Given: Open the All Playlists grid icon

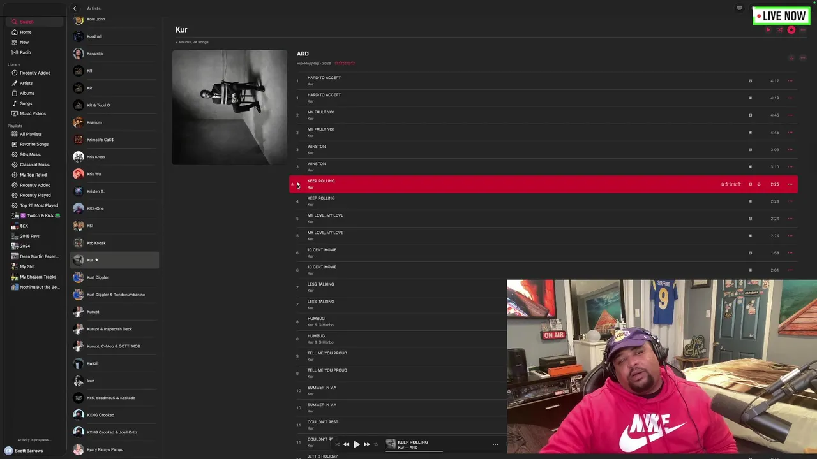Looking at the screenshot, I should tap(15, 134).
